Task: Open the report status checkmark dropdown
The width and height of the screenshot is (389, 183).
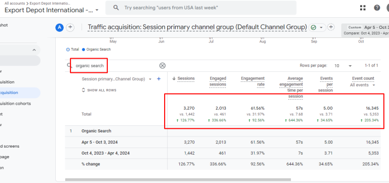Action: (x=317, y=27)
